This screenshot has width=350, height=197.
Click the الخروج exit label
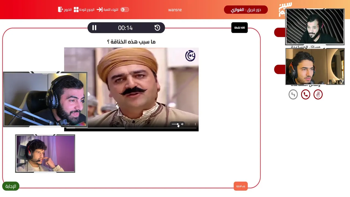click(x=68, y=10)
